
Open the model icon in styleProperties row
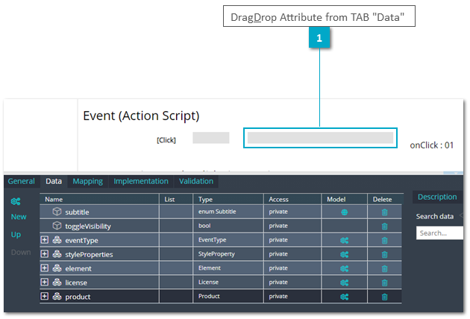[345, 254]
